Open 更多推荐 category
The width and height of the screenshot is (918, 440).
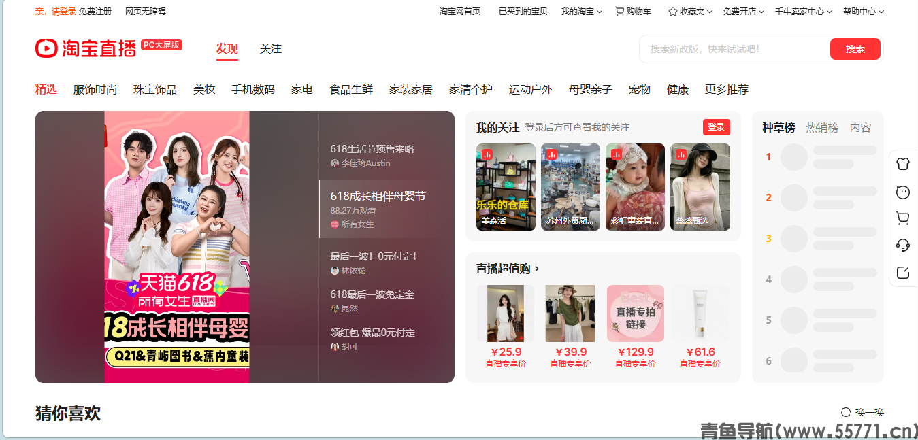727,90
